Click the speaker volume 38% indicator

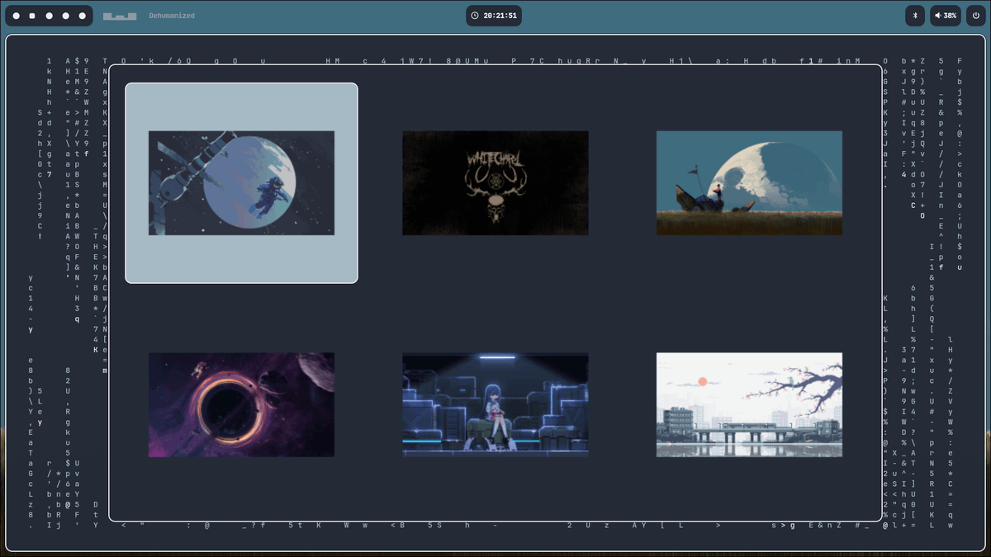[x=945, y=16]
